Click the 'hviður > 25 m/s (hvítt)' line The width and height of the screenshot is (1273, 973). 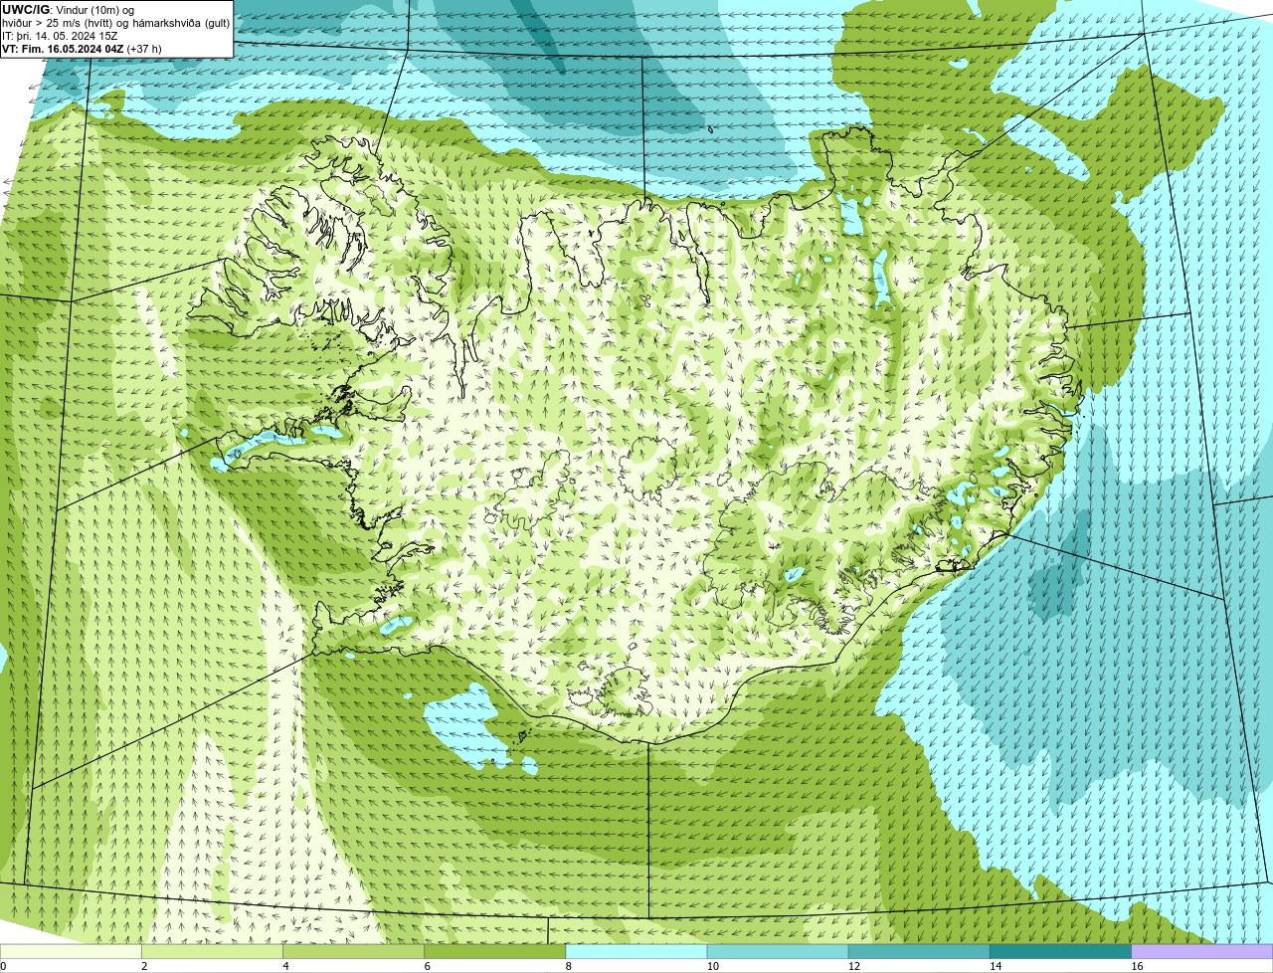pyautogui.click(x=116, y=23)
